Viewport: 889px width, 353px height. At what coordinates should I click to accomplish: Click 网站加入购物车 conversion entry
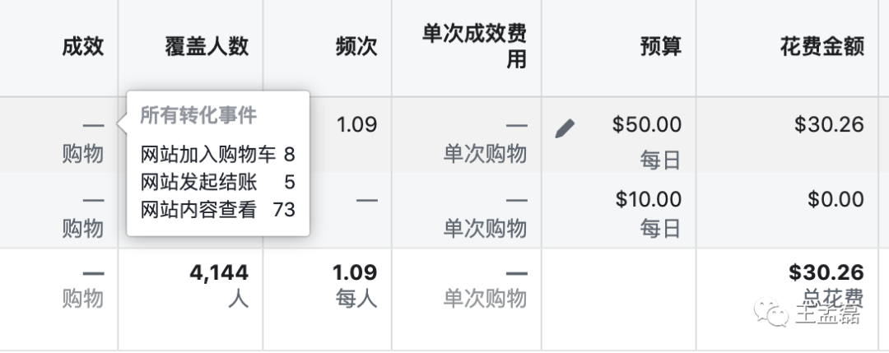click(217, 154)
